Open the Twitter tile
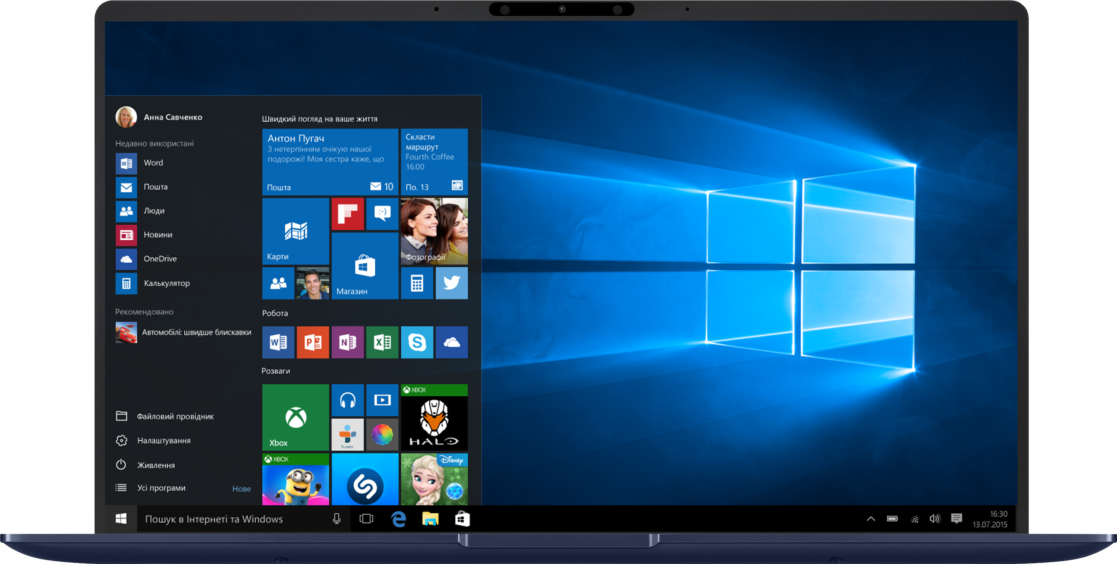The height and width of the screenshot is (564, 1117). (451, 283)
